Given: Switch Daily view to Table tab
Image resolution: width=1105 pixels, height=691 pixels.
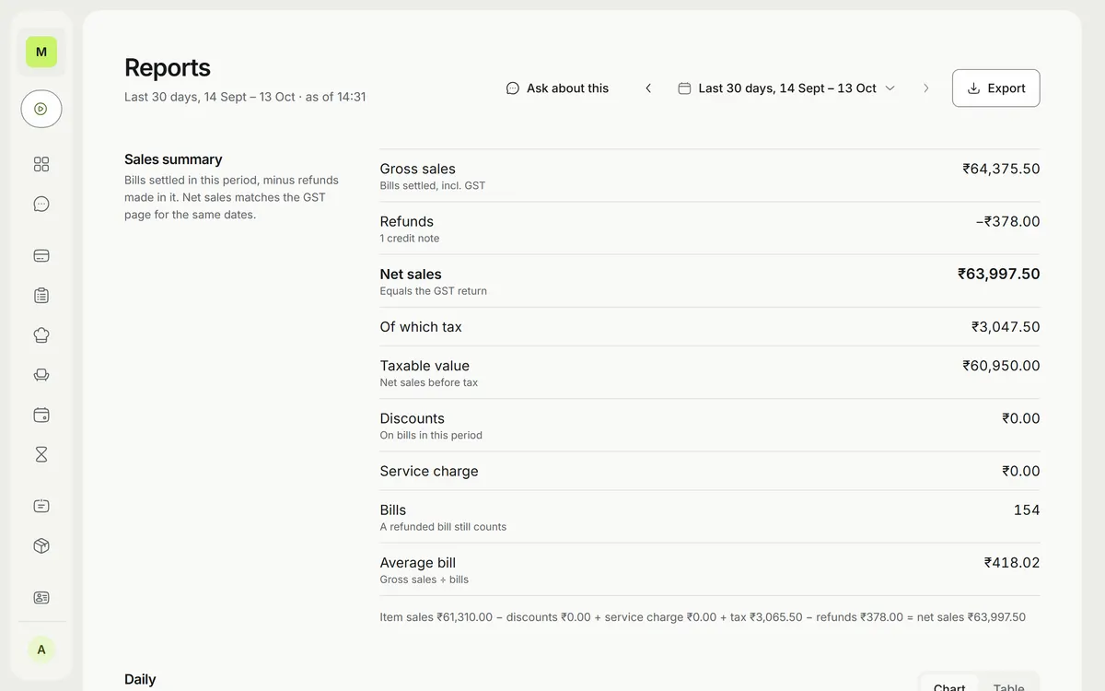Looking at the screenshot, I should 1008,686.
